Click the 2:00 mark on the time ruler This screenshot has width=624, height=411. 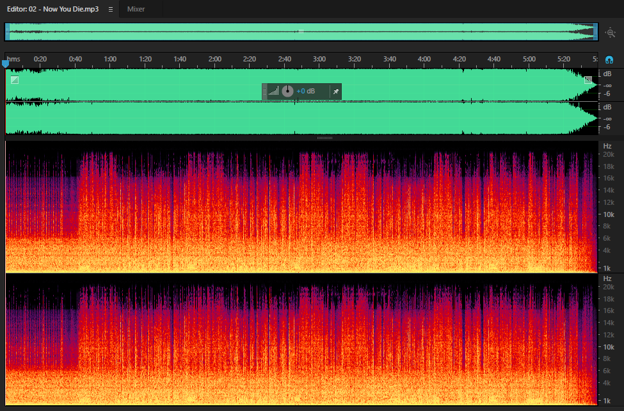[x=215, y=59]
